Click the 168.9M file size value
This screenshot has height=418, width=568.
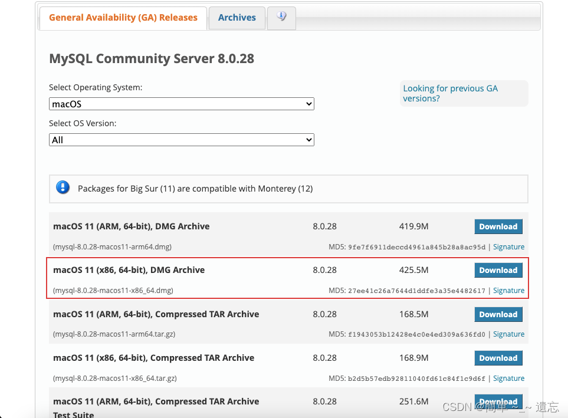tap(413, 358)
